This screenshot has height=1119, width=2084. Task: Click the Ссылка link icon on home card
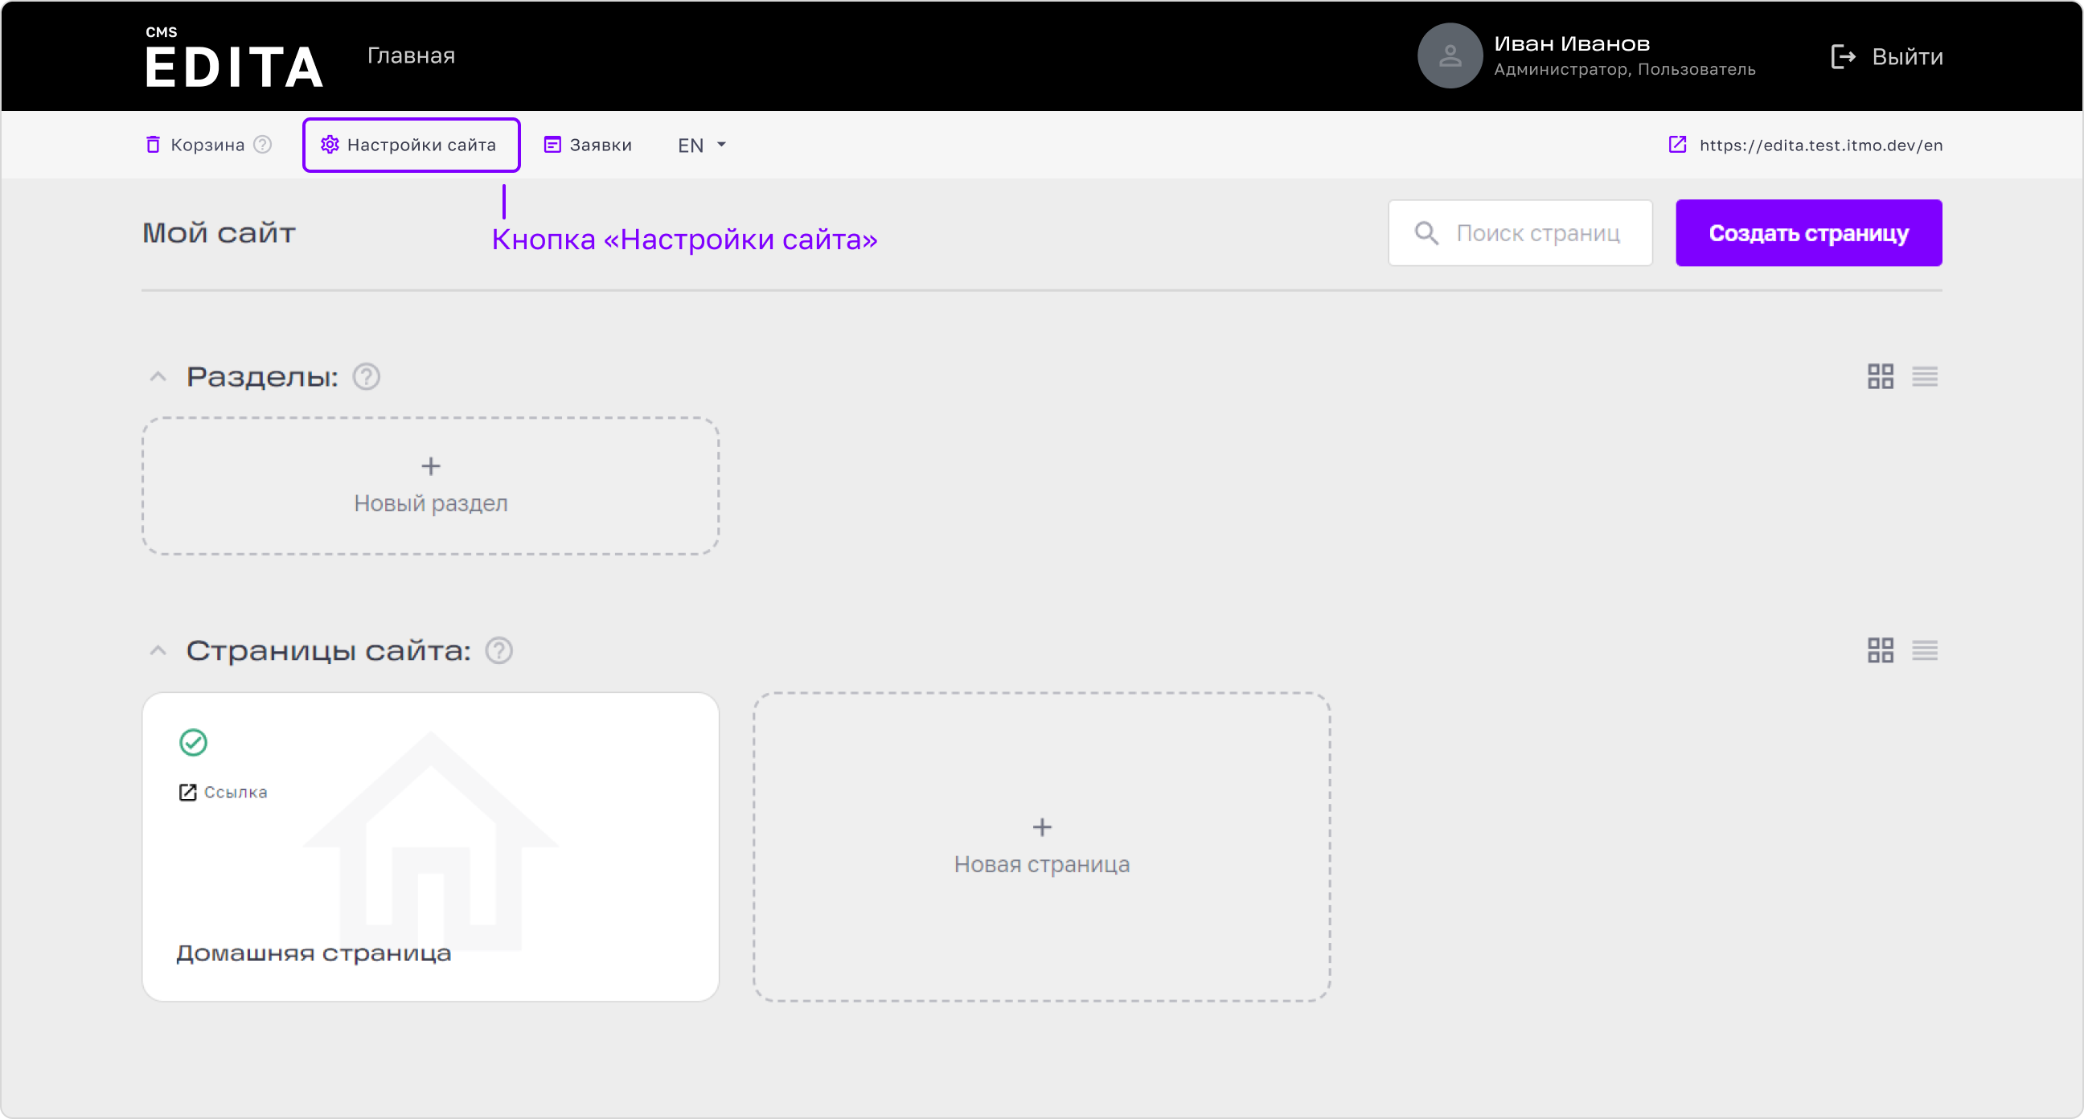pyautogui.click(x=187, y=792)
